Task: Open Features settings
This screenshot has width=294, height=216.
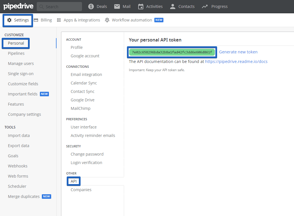Action: (16, 104)
